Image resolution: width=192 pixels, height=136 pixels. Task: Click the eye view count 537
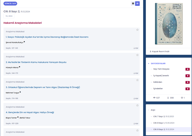156,98
